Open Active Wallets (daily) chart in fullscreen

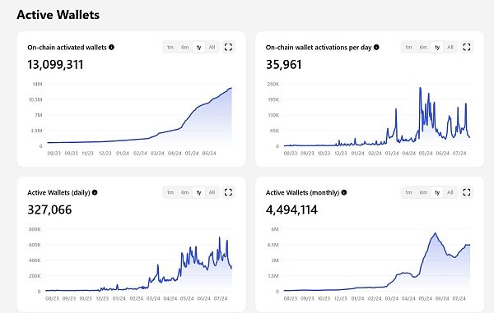(x=228, y=192)
